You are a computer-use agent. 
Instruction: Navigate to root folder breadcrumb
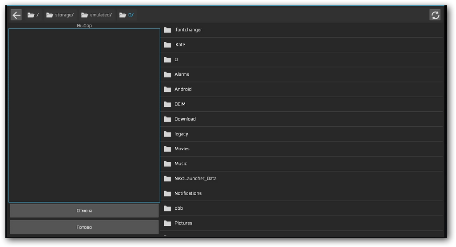click(33, 15)
